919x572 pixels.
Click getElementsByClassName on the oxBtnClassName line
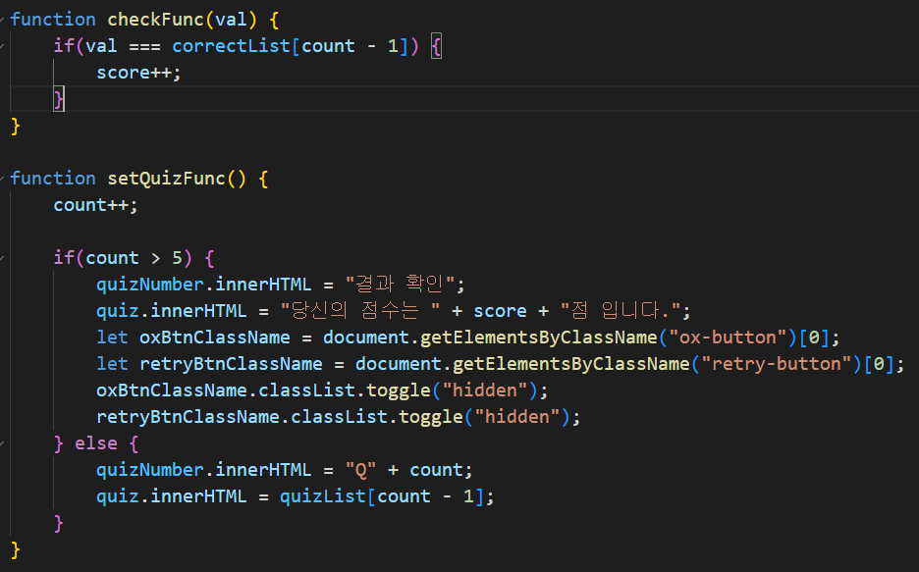tap(539, 338)
